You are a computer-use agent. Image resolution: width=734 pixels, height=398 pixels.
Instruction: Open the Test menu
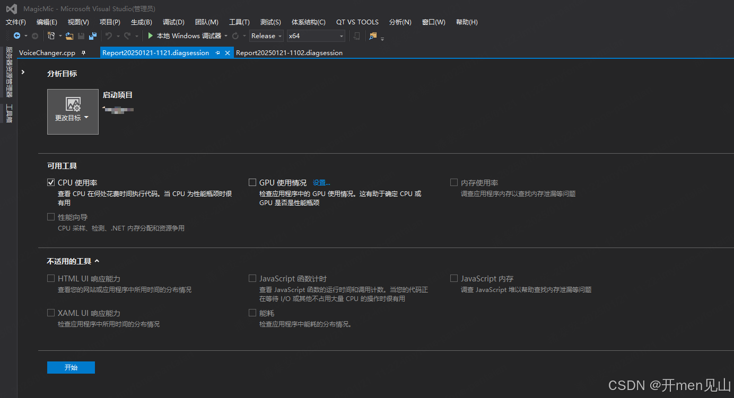[x=270, y=22]
